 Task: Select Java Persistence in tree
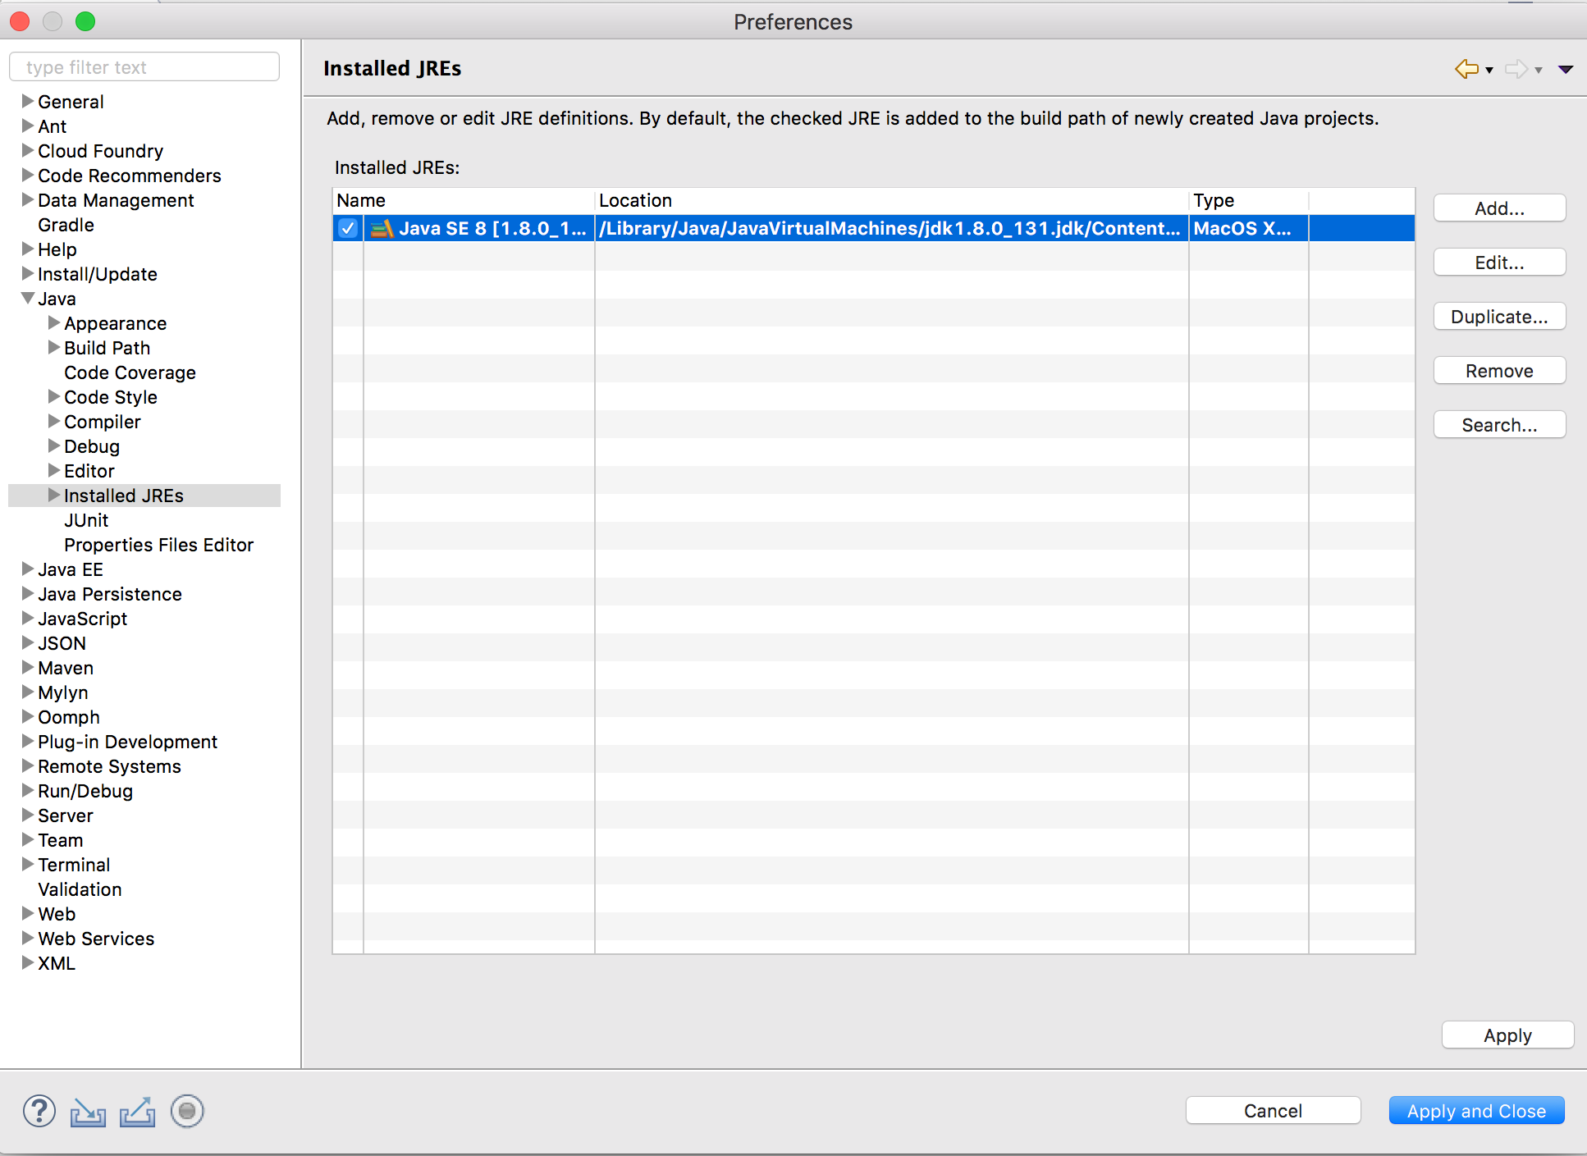coord(110,594)
